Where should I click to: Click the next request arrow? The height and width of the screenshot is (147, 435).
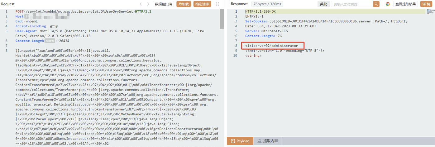click(x=148, y=4)
